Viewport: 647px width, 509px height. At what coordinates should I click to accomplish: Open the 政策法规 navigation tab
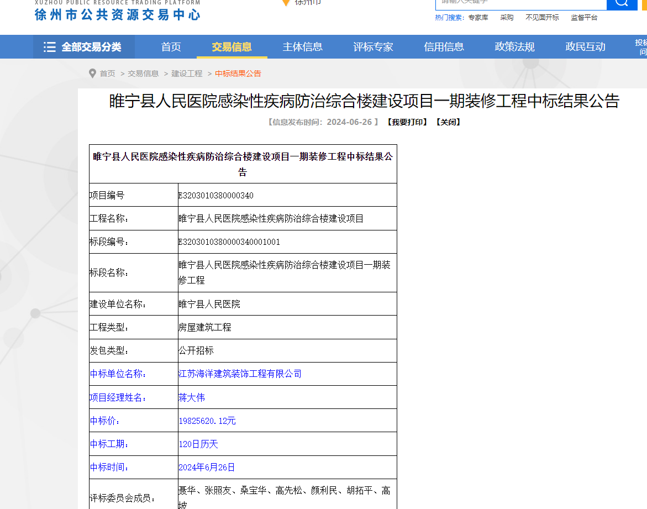pos(514,47)
